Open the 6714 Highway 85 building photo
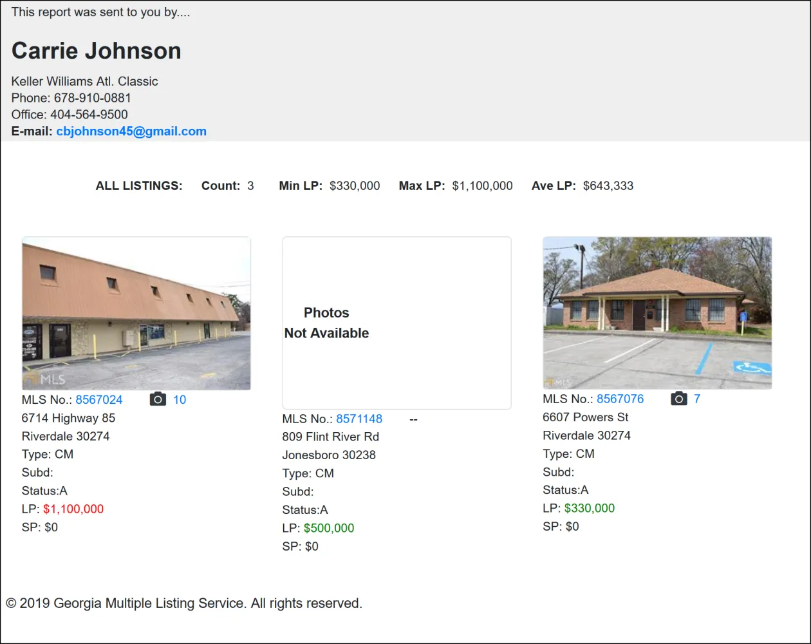 tap(136, 313)
